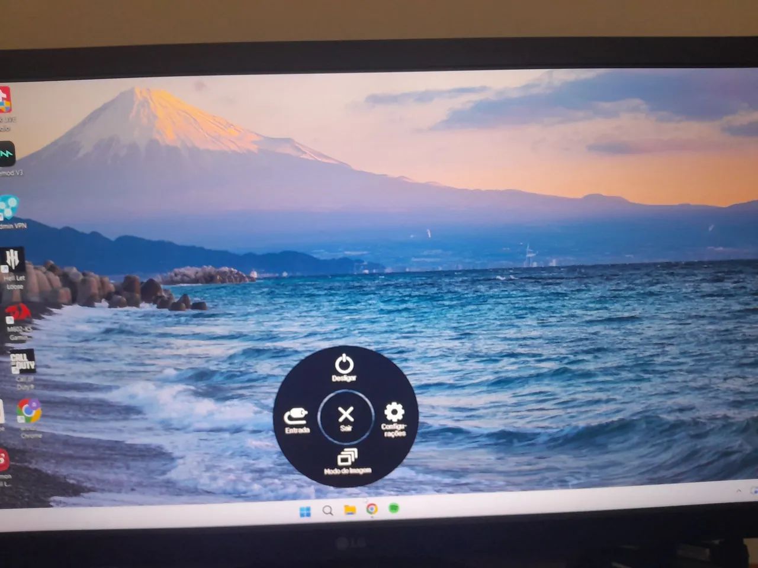
Task: Select the Google Chrome desktop shortcut
Action: pos(29,418)
